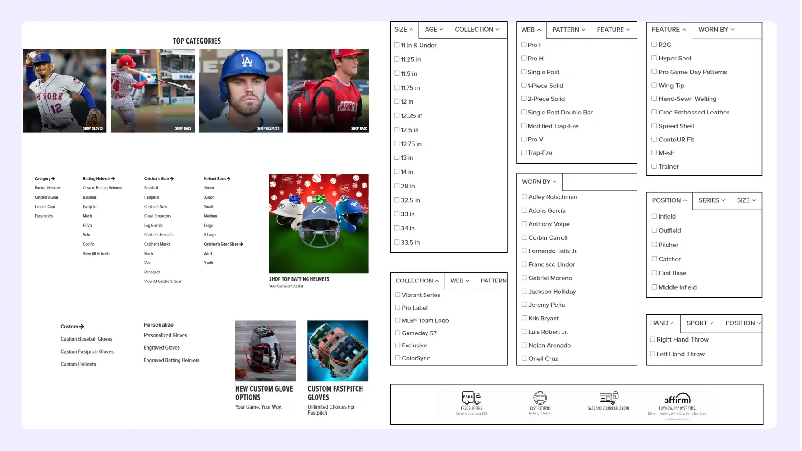This screenshot has width=802, height=451.
Task: Expand PATTERN dropdown next to FEATURE
Action: click(x=569, y=30)
